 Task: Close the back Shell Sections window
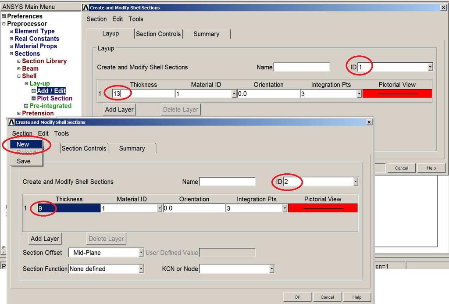443,8
